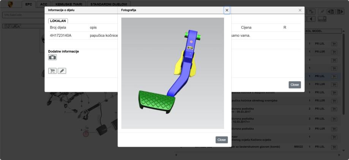Click the Porsche logo icon
Image resolution: width=349 pixels, height=160 pixels.
pos(10,4)
